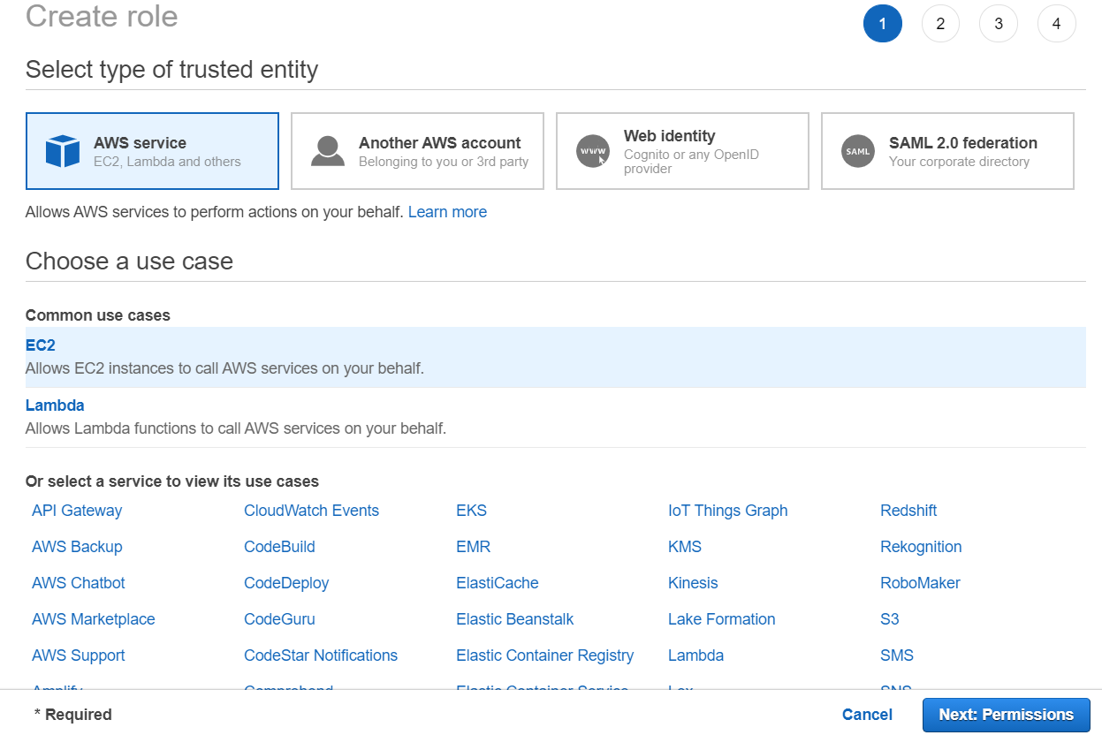This screenshot has width=1102, height=735.
Task: Choose Elastic Beanstalk service
Action: click(515, 619)
